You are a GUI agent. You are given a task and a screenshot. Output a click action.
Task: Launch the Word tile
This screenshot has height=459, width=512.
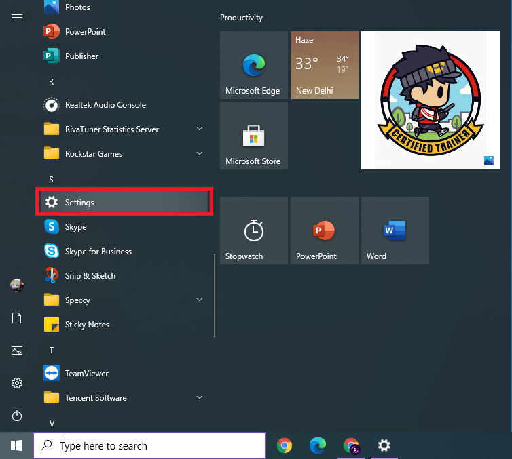(395, 230)
